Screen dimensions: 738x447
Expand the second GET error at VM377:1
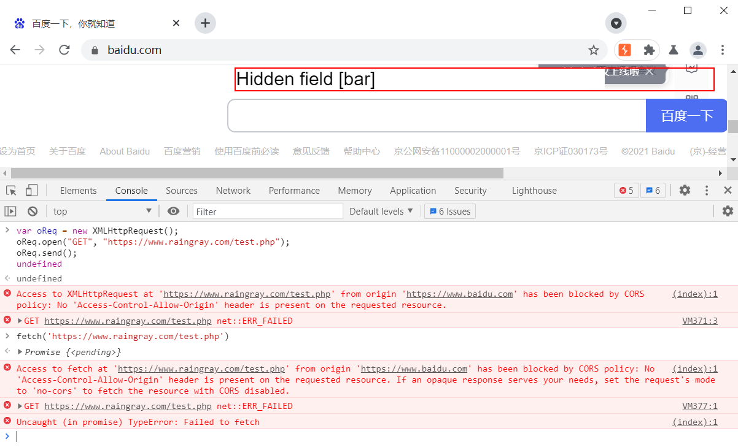coord(20,406)
